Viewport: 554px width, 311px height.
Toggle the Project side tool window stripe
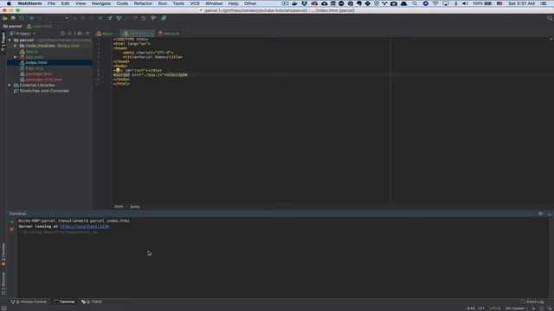click(3, 41)
